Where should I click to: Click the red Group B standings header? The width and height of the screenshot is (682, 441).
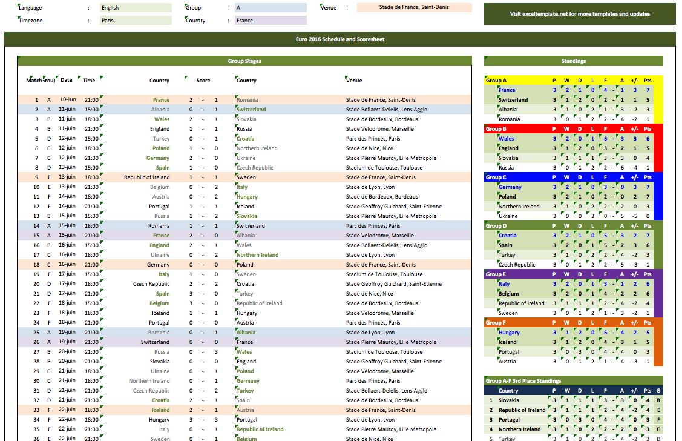[x=573, y=129]
